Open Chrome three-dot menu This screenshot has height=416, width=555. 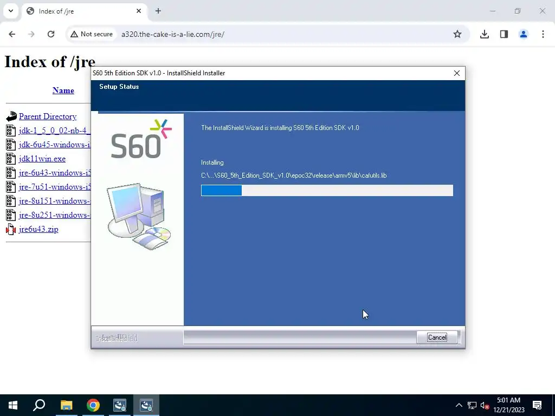click(x=543, y=34)
